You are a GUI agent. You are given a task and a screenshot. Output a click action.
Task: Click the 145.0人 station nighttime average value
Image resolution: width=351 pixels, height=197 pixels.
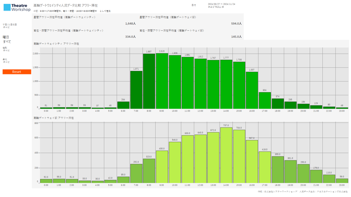click(x=236, y=37)
